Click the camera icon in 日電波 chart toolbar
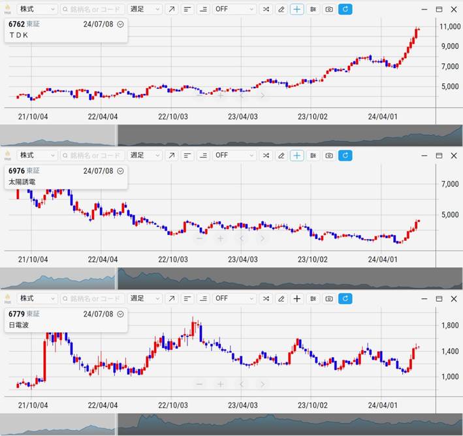The image size is (463, 436). [x=329, y=299]
